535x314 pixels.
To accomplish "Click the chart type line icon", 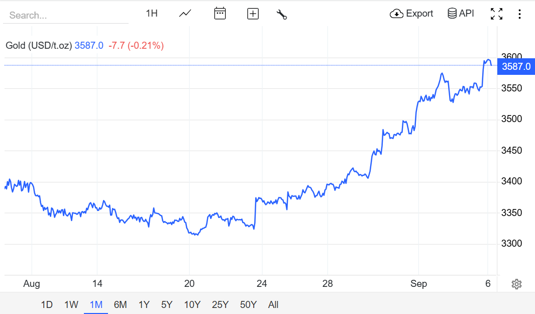I will [x=185, y=14].
